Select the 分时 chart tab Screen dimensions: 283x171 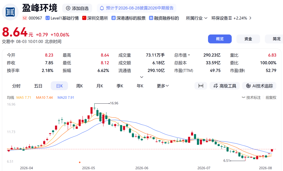pos(17,86)
